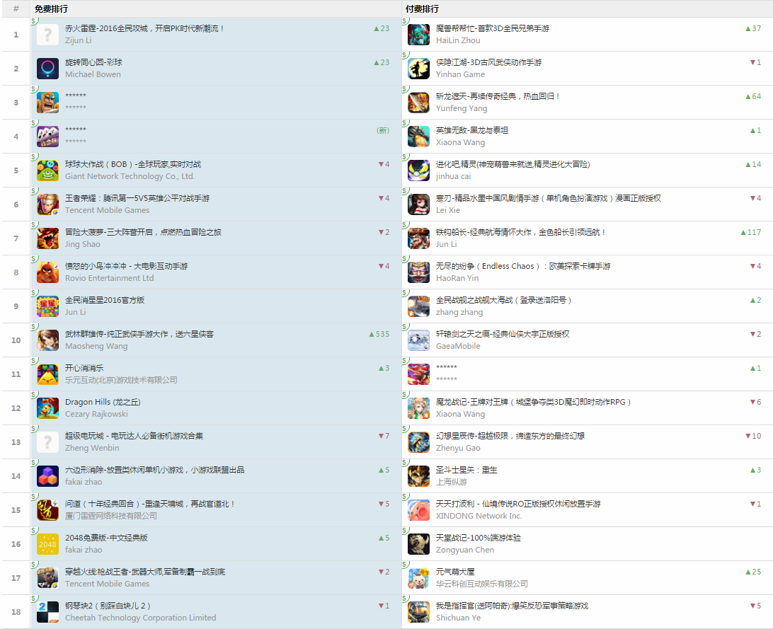Viewport: 773px width, 629px height.
Task: Open the 球球大作战 (BOB) game icon
Action: click(48, 171)
